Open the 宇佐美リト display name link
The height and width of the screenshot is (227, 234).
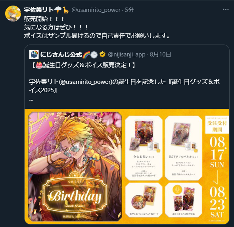(39, 10)
